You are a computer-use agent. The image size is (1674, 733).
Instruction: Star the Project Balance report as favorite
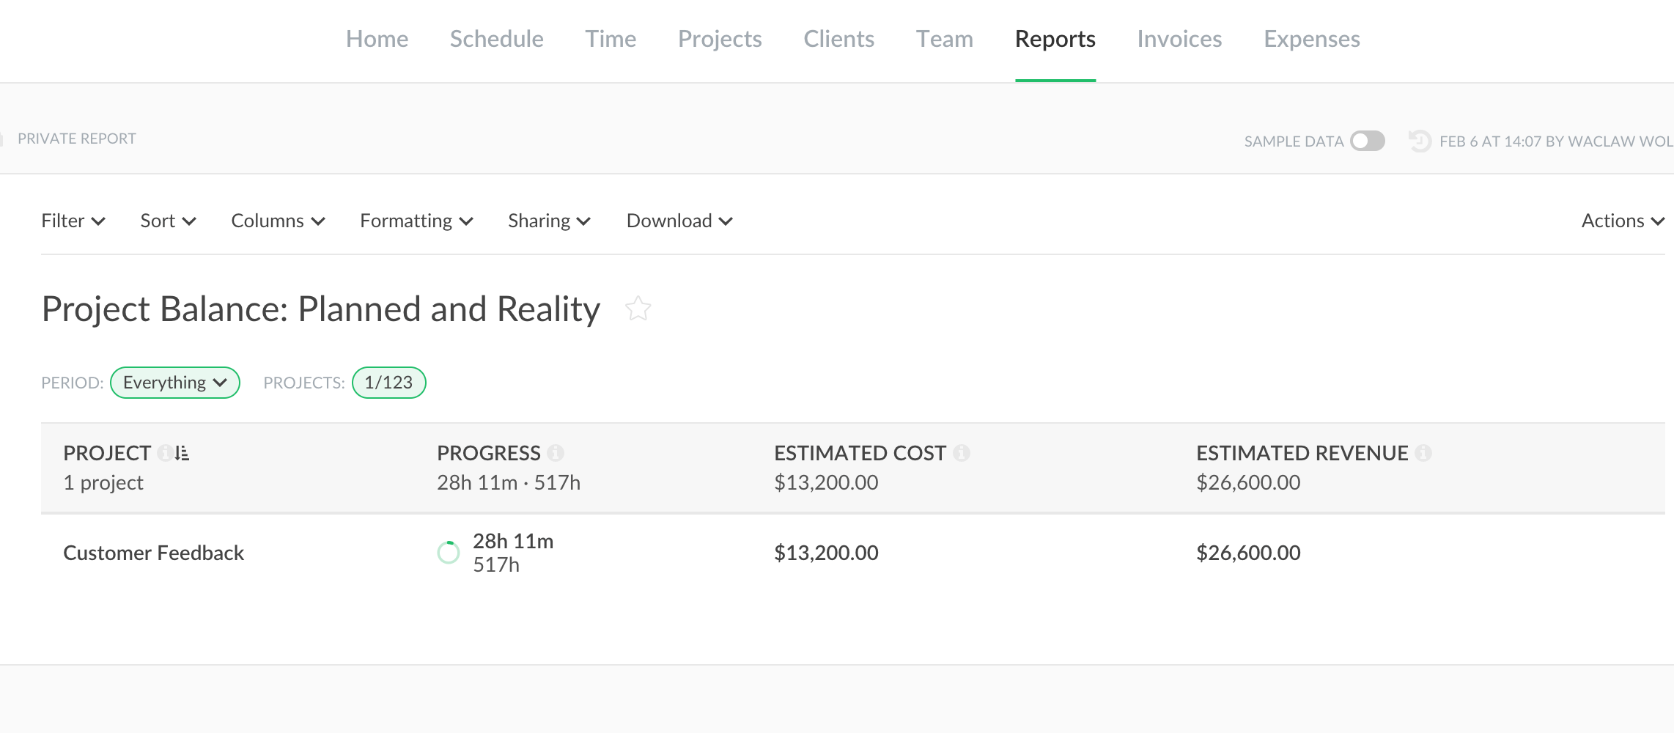point(638,309)
